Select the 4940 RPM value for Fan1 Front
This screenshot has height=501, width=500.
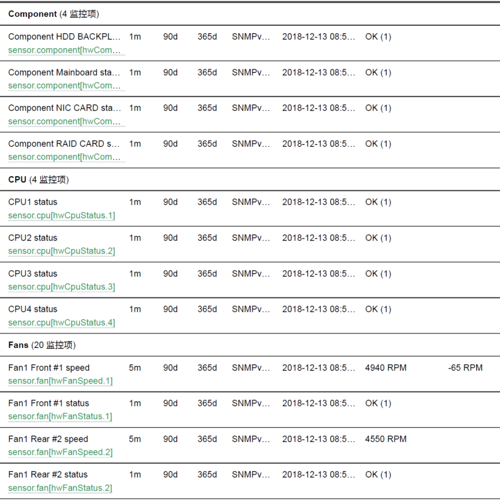coord(386,368)
